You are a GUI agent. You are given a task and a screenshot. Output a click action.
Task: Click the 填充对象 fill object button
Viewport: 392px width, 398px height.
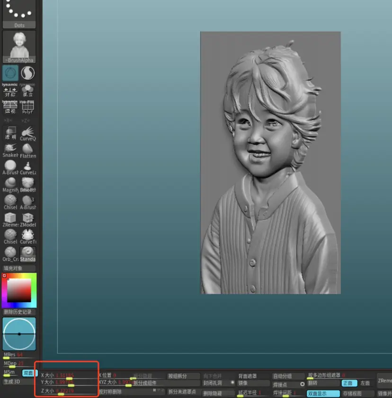tap(19, 268)
